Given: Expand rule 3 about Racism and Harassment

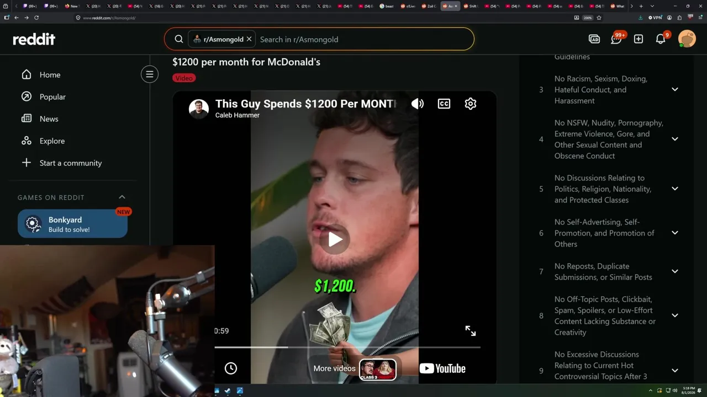Looking at the screenshot, I should tap(674, 89).
